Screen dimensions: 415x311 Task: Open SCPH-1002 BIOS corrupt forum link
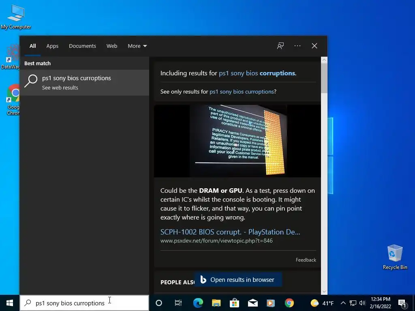click(x=230, y=232)
